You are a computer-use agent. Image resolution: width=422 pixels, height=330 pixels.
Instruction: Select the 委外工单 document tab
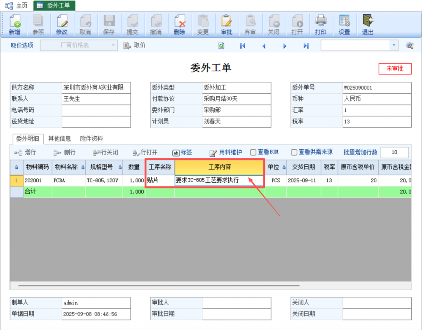click(54, 5)
